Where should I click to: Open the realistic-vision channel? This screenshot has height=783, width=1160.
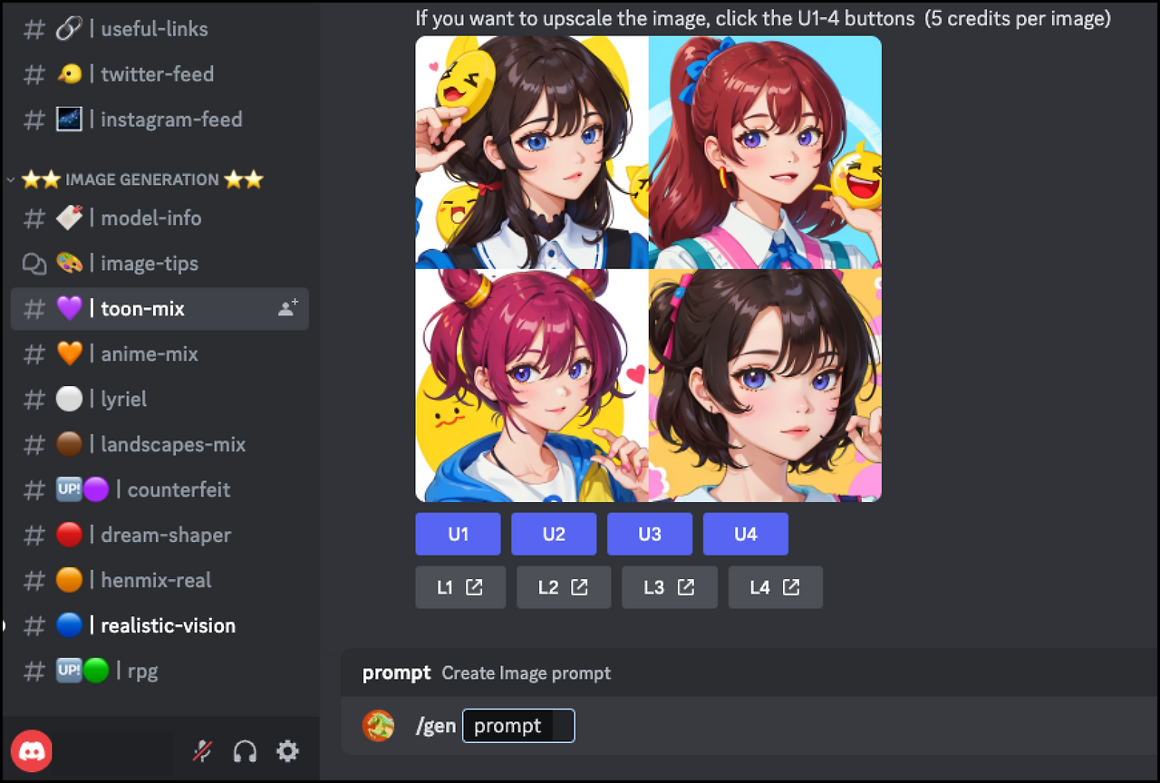[x=159, y=625]
